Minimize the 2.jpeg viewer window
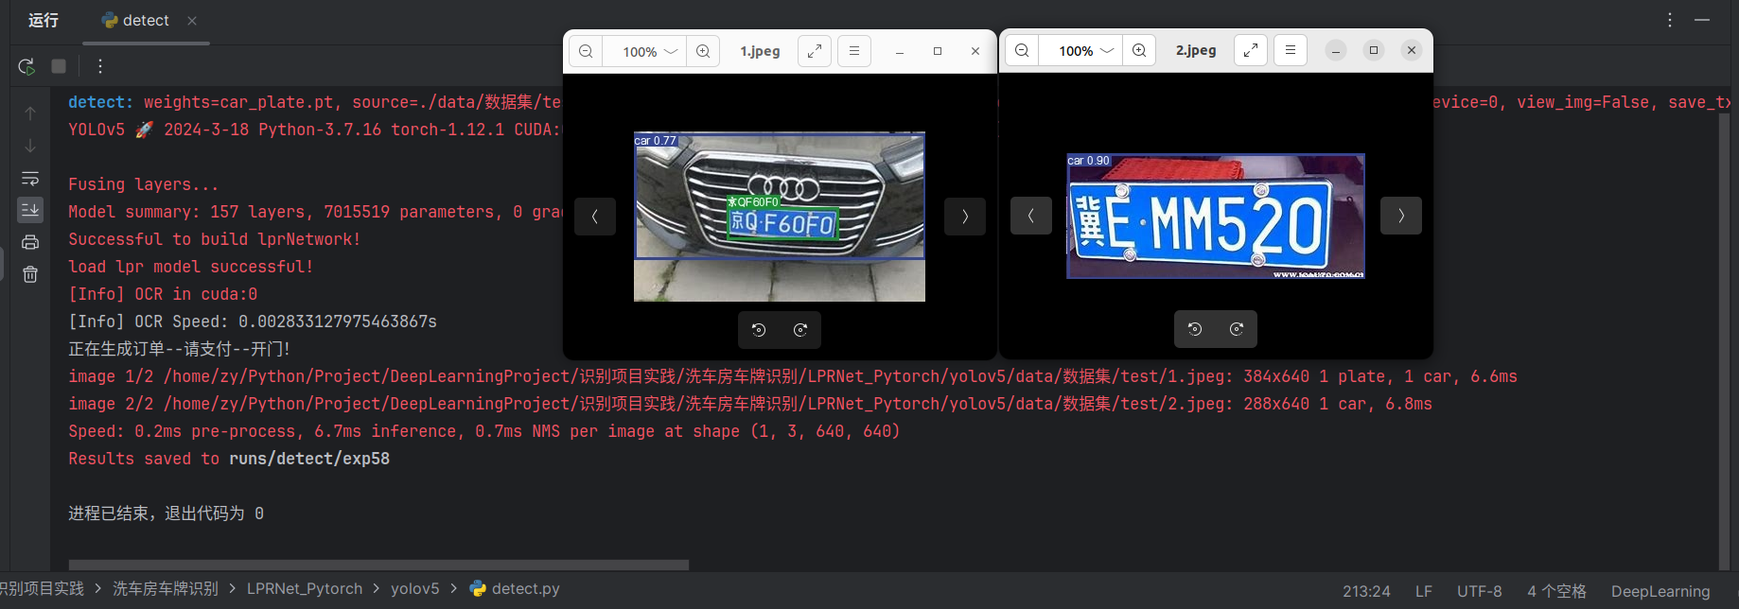Screen dimensions: 1739x609 [1336, 51]
